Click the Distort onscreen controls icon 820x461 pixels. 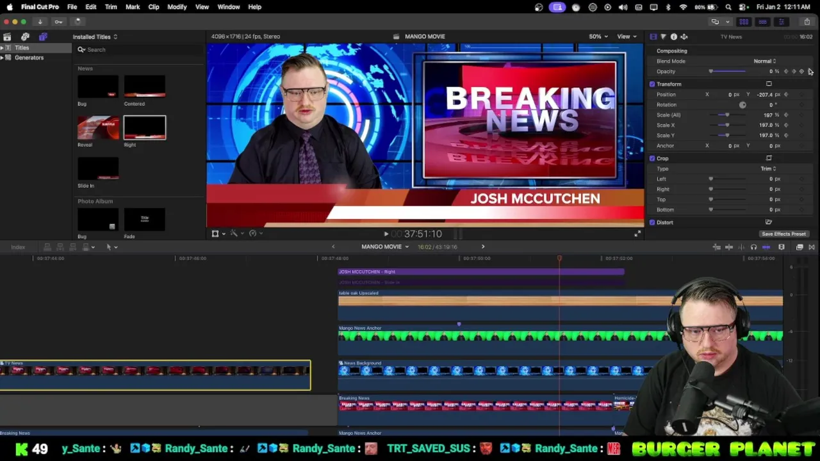click(x=769, y=222)
